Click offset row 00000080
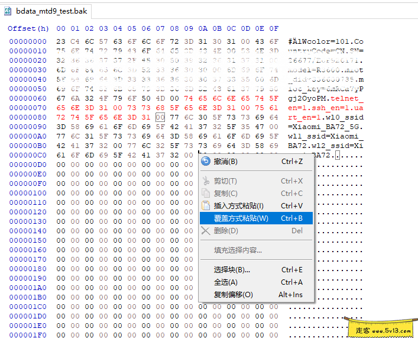Image resolution: width=418 pixels, height=338 pixels. [28, 117]
